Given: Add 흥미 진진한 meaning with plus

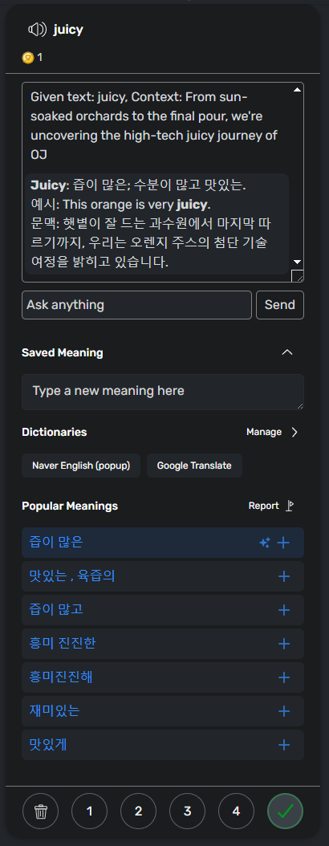Looking at the screenshot, I should [x=284, y=644].
